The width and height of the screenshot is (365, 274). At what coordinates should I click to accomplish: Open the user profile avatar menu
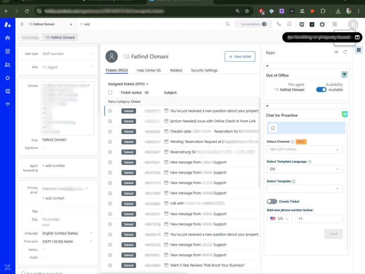[353, 24]
